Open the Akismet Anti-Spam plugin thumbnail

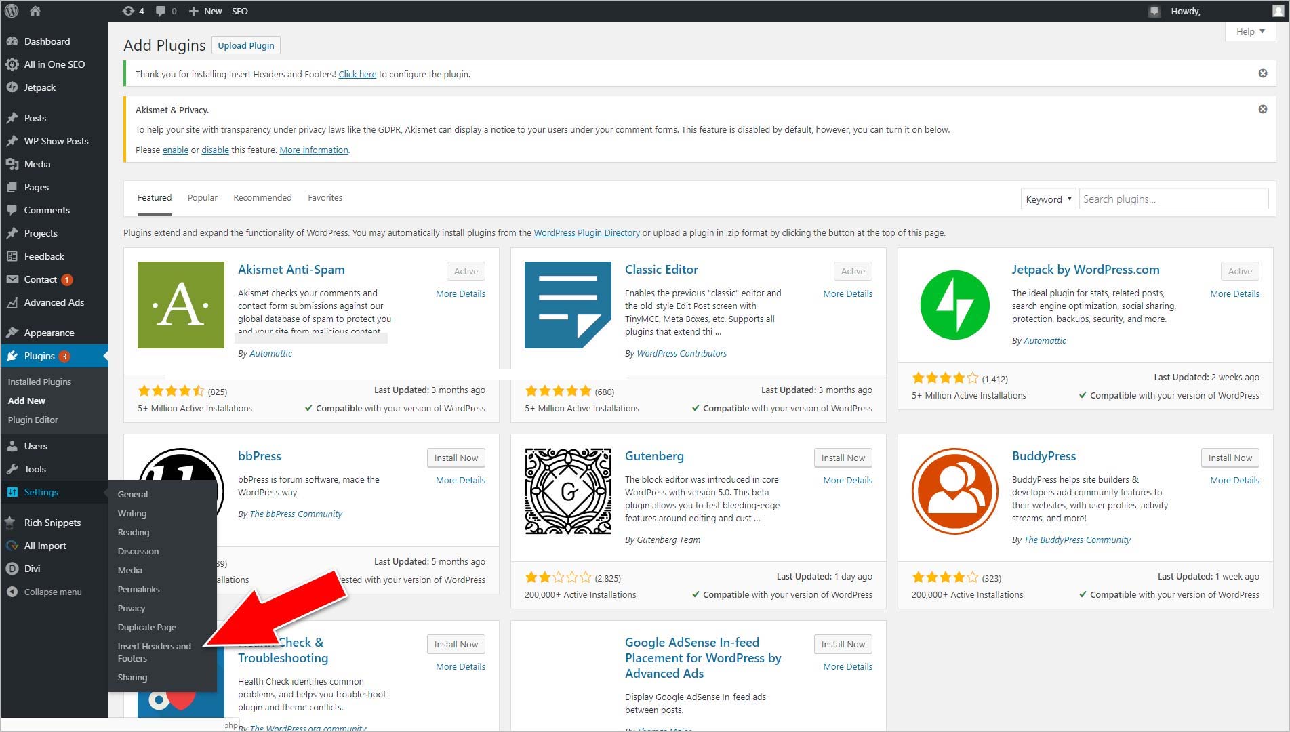click(181, 305)
